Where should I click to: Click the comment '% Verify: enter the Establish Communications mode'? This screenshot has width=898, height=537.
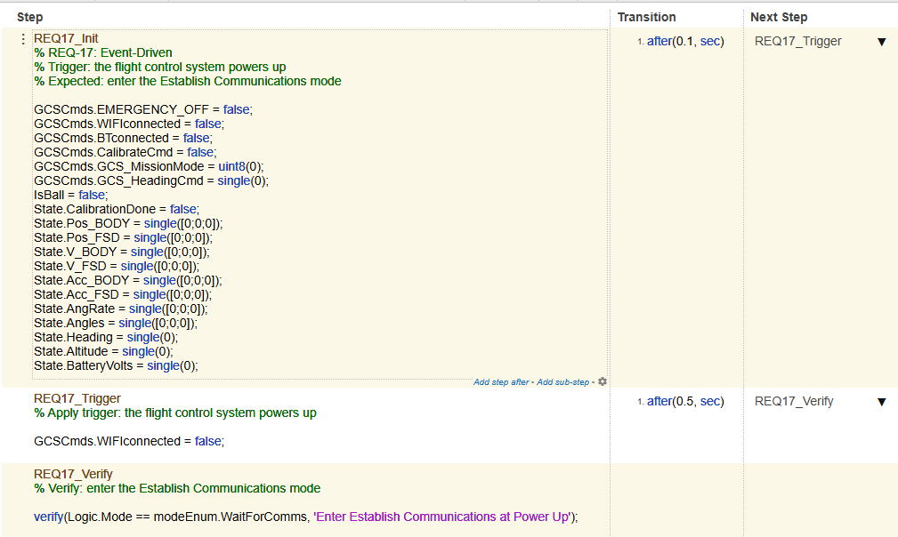[x=177, y=488]
